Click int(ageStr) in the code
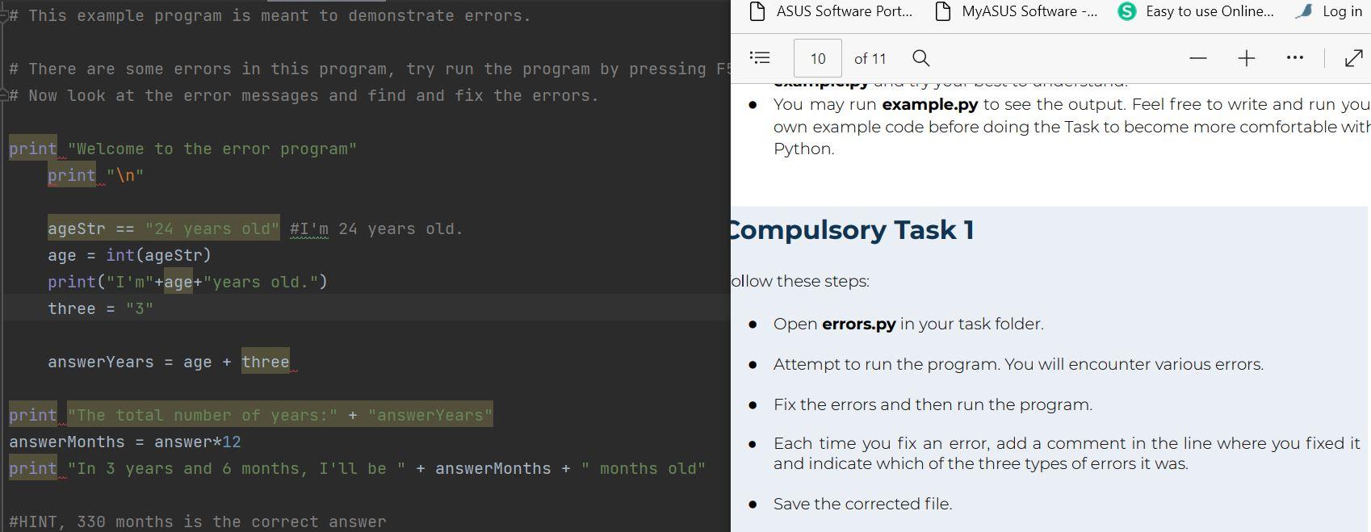 click(158, 255)
